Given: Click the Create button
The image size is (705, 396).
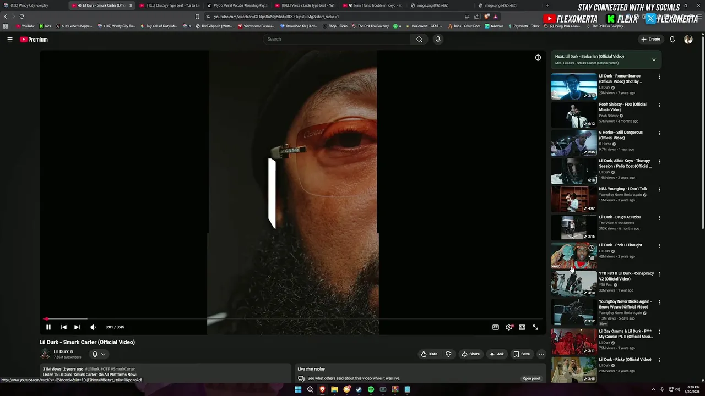Looking at the screenshot, I should pyautogui.click(x=650, y=40).
